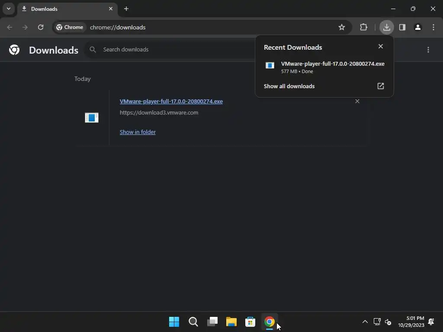The width and height of the screenshot is (443, 332).
Task: Click the Chrome taskbar icon
Action: [x=269, y=322]
